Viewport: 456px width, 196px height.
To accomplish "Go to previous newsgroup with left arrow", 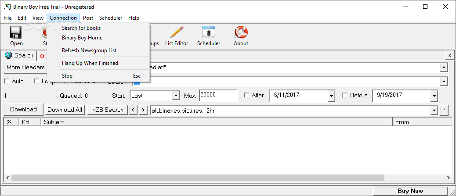I will pos(133,110).
